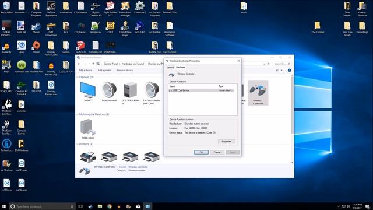Open the LOOT desktop shortcut
This screenshot has width=373, height=210.
(x=110, y=27)
